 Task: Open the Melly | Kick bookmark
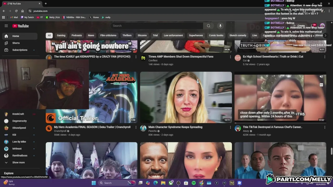(x=53, y=17)
